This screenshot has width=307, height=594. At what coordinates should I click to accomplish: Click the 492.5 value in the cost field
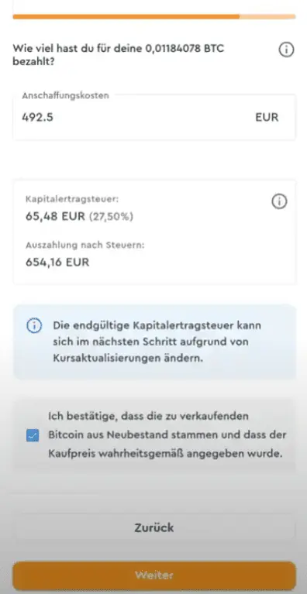point(37,118)
